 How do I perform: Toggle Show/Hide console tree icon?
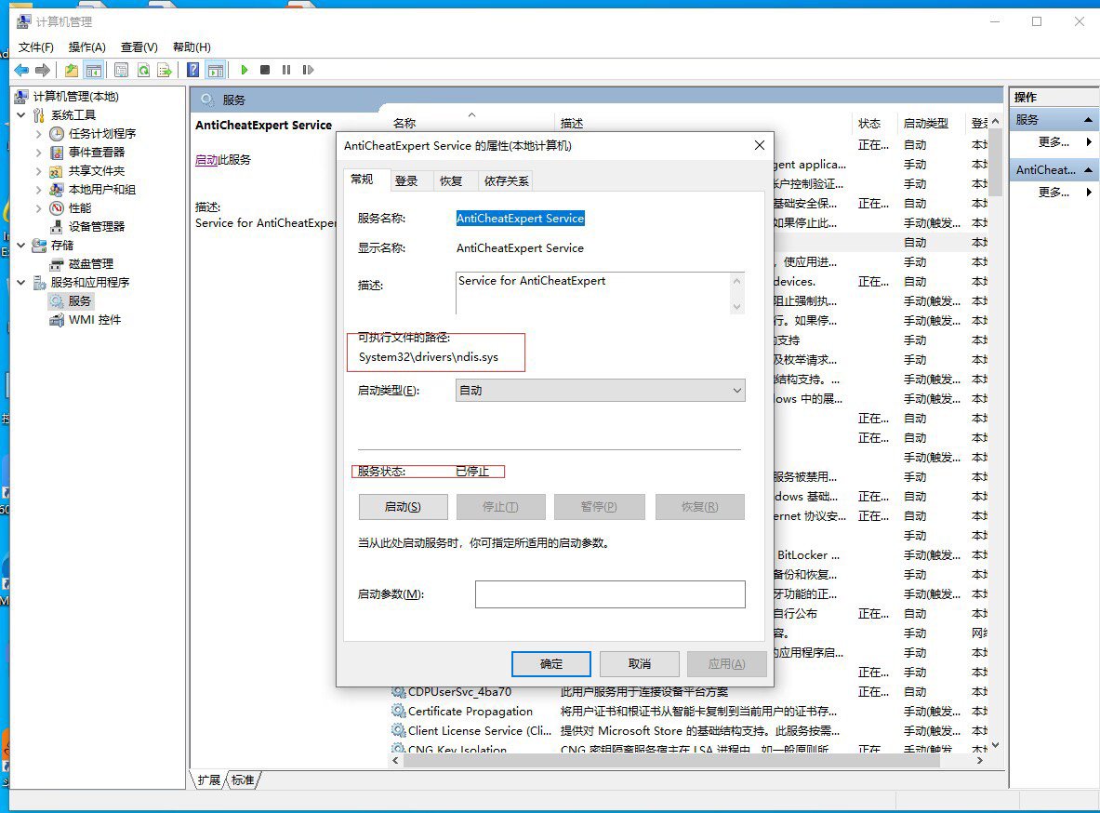[x=93, y=70]
